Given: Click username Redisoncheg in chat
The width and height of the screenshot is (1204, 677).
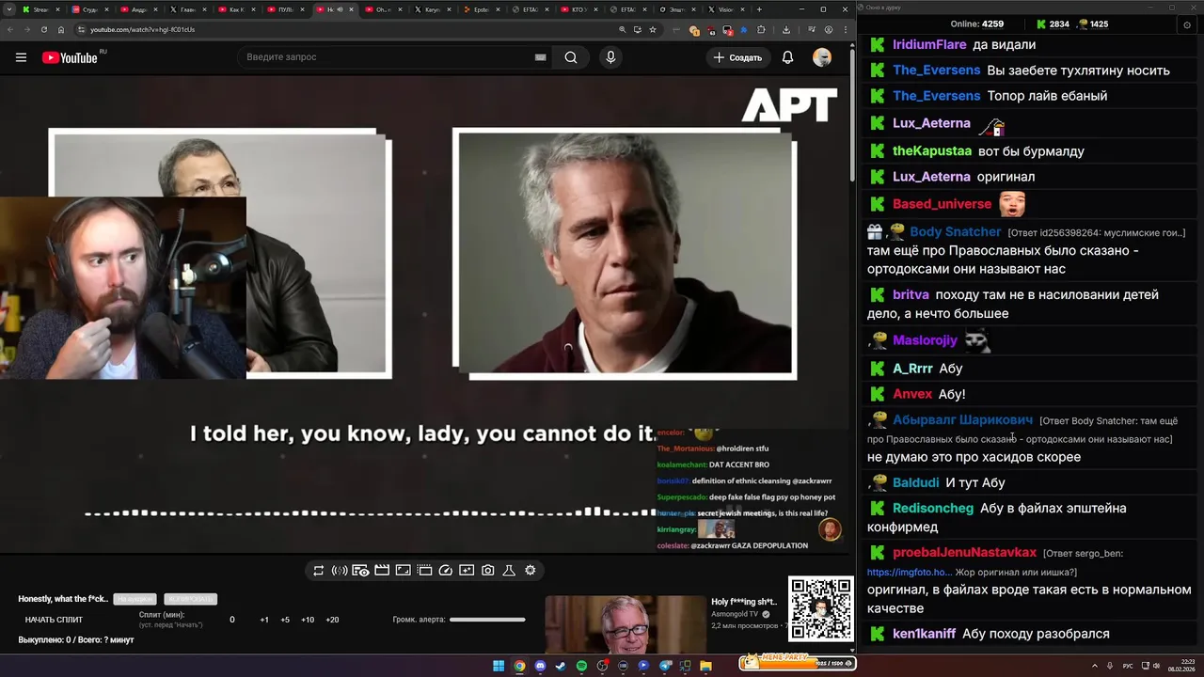Looking at the screenshot, I should pos(933,508).
